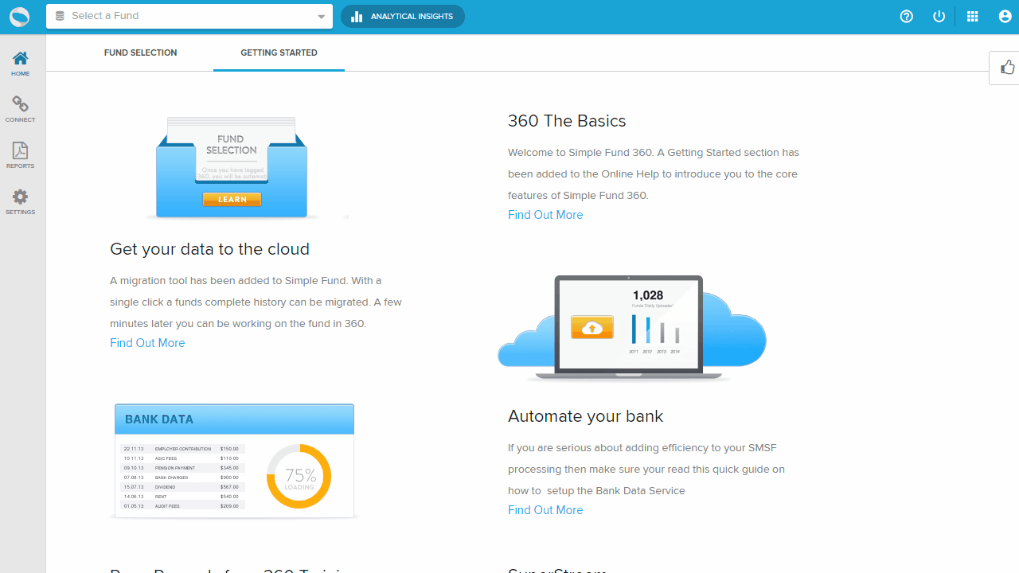Click the power logout icon

pos(939,17)
